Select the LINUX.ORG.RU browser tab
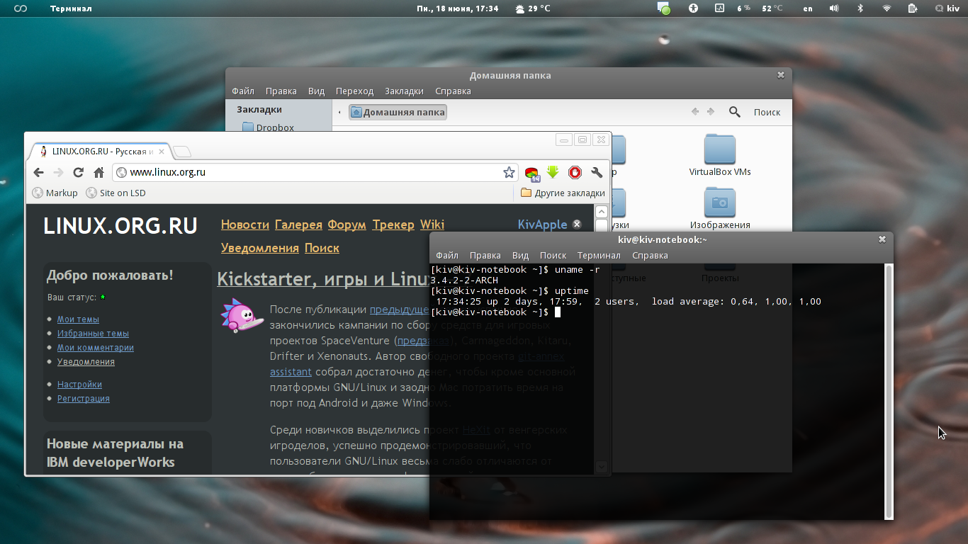This screenshot has height=544, width=968. click(99, 152)
